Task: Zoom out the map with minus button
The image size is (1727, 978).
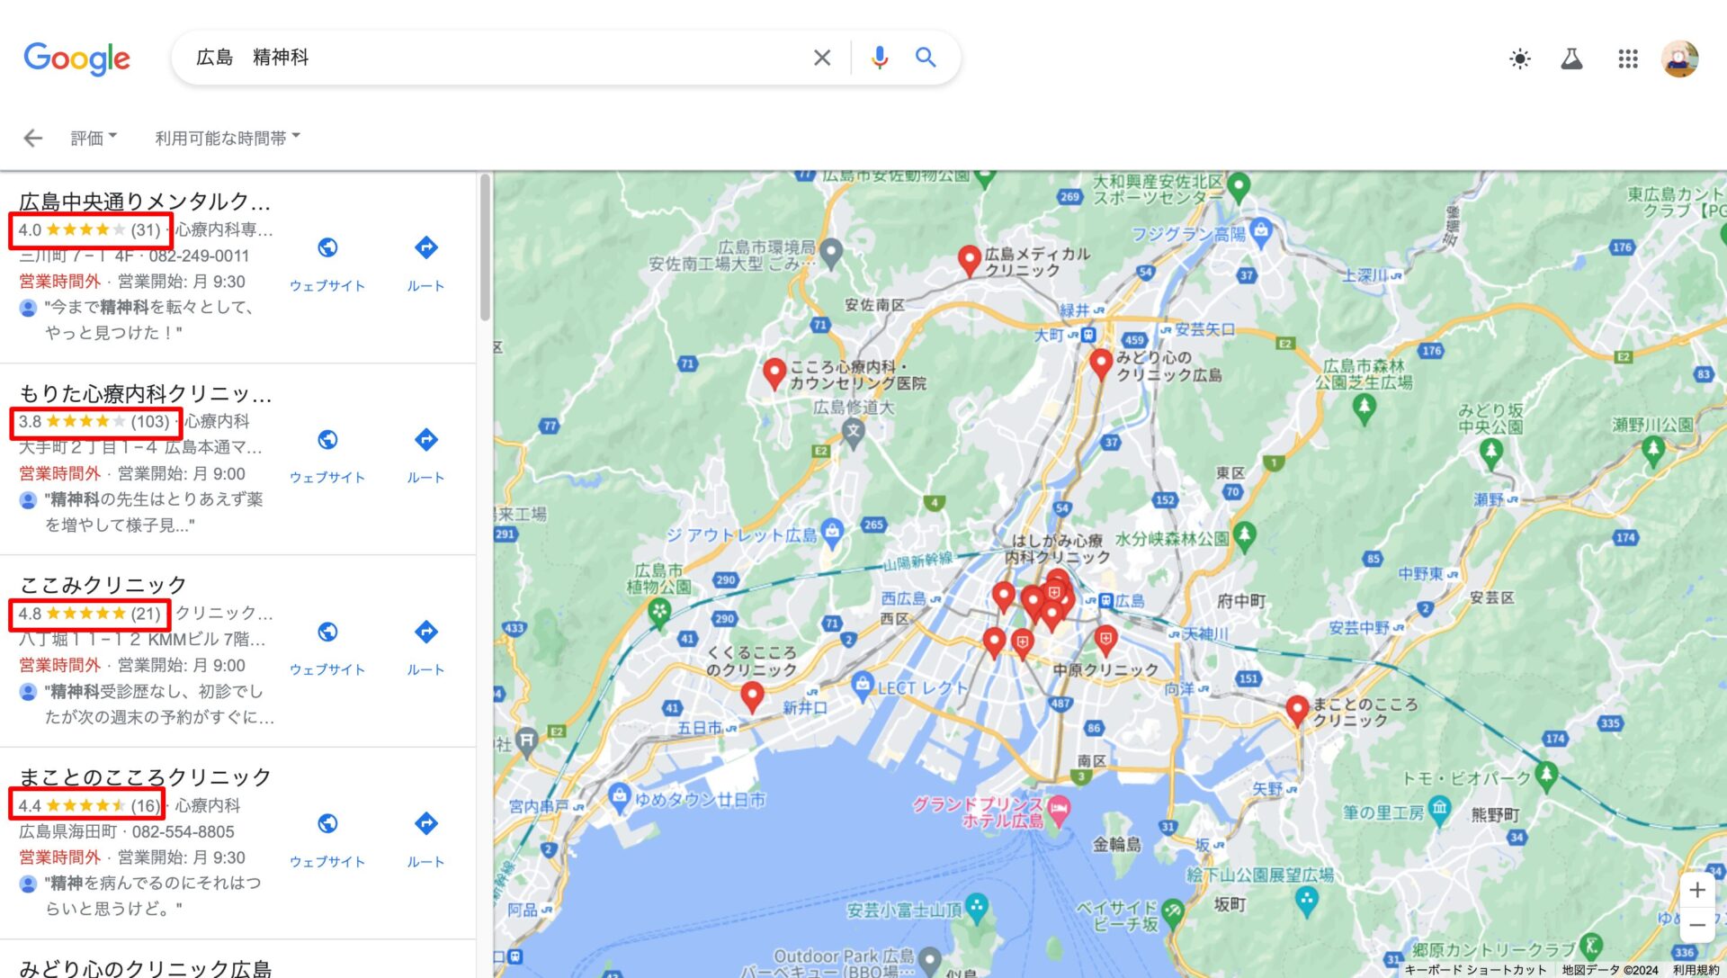Action: [x=1696, y=925]
